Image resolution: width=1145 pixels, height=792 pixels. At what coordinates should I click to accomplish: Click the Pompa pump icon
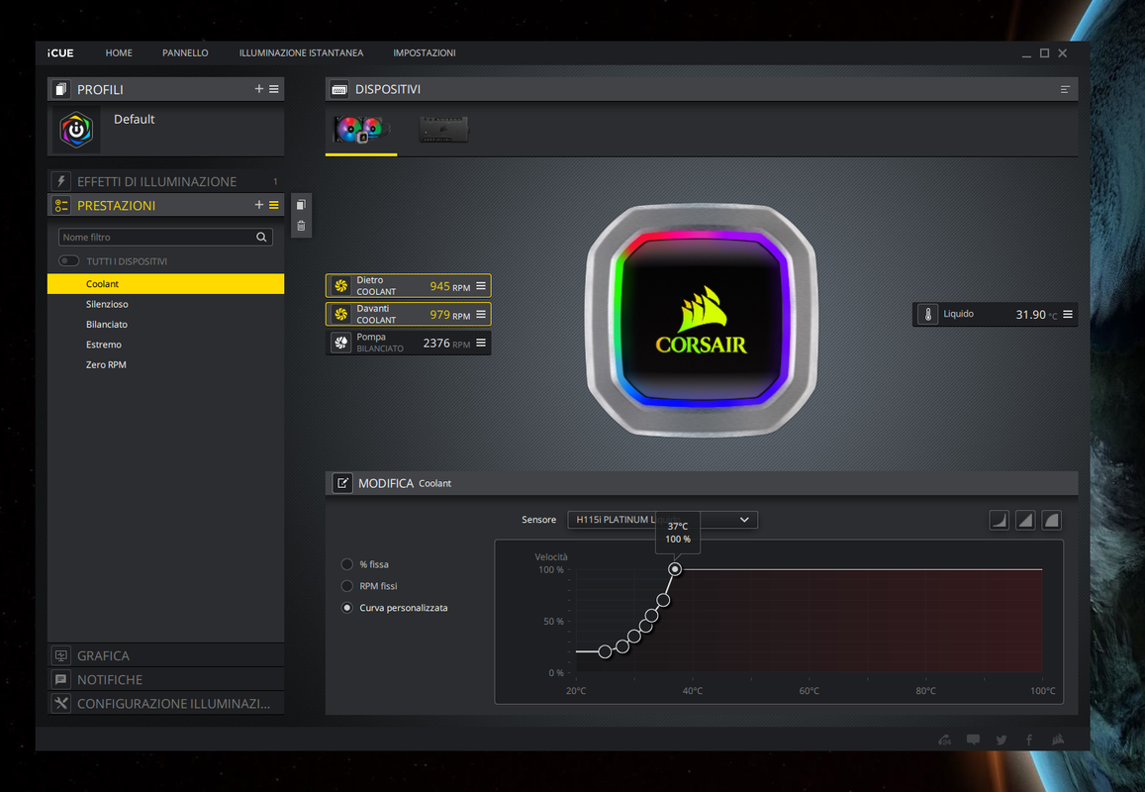tap(341, 343)
